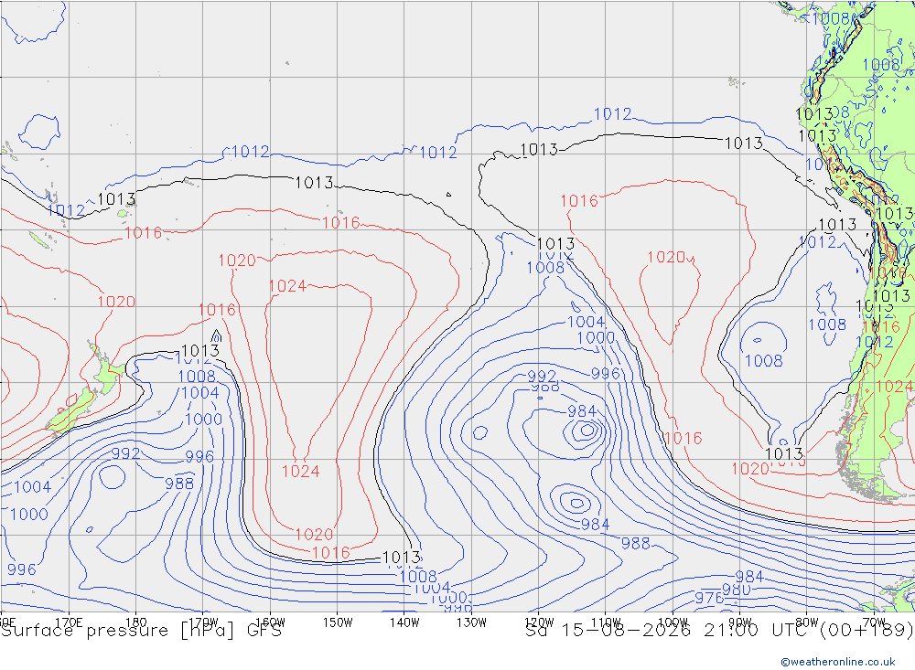Open the weatheronline.co.uk copyright link
Screen dimensions: 915x670
[838, 662]
